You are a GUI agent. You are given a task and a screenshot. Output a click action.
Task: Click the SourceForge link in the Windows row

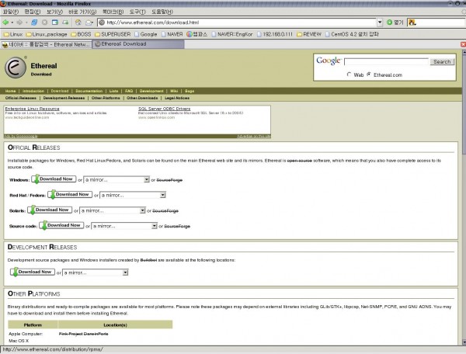click(169, 180)
